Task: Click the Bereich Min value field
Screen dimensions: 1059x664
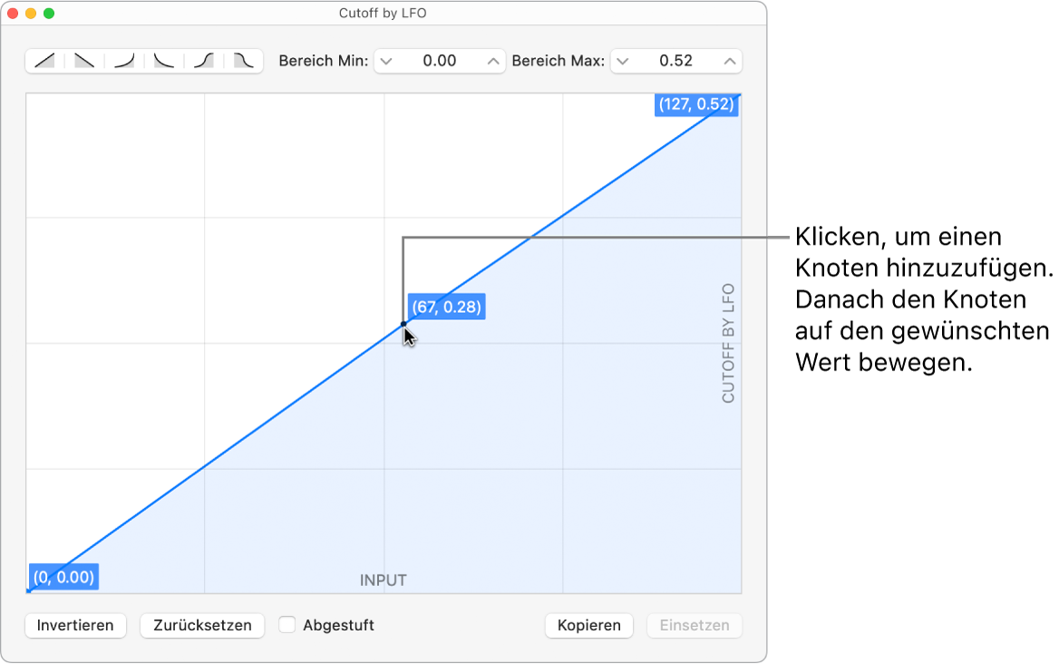Action: [x=440, y=62]
